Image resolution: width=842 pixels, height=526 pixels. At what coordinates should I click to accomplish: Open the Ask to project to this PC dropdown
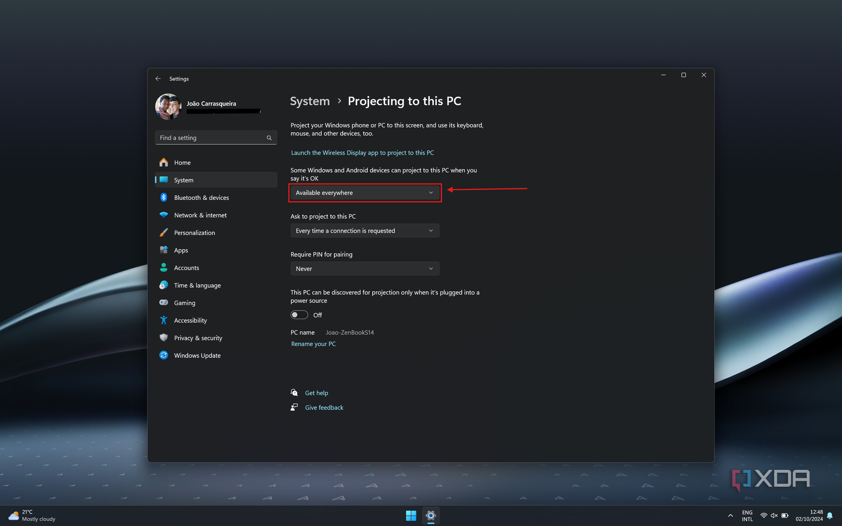[365, 231]
